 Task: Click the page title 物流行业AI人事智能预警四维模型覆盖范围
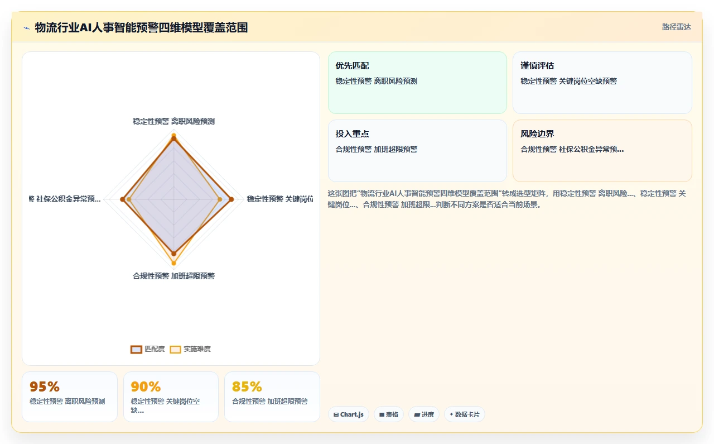tap(141, 27)
